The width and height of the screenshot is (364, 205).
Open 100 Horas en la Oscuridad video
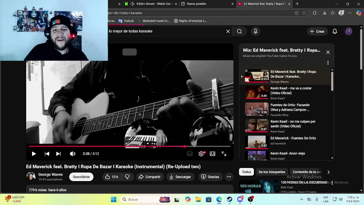tap(304, 182)
